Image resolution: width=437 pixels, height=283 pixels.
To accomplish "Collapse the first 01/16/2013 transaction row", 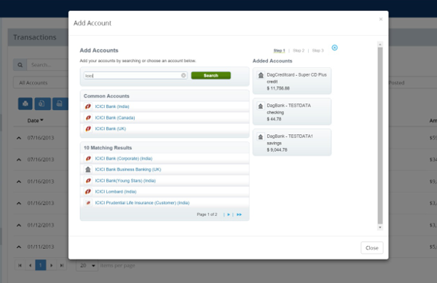I will (19, 182).
